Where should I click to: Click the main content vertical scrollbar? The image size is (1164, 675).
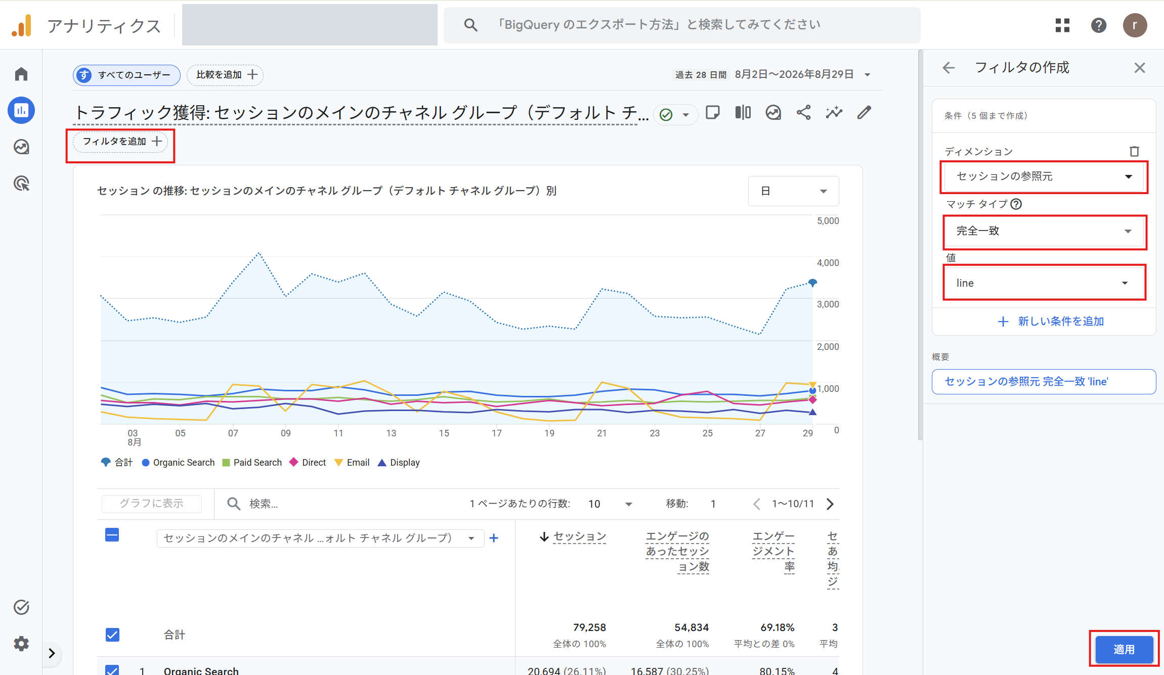(x=920, y=245)
